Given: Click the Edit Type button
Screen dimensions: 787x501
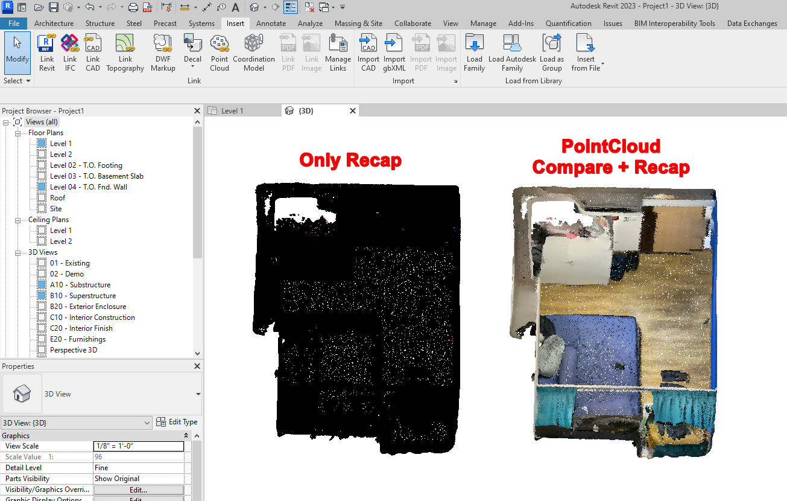Looking at the screenshot, I should (x=177, y=423).
